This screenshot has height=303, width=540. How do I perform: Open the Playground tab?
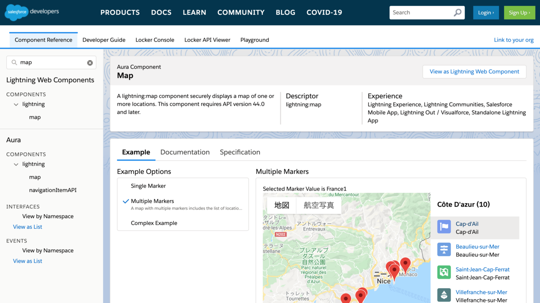[x=255, y=40]
